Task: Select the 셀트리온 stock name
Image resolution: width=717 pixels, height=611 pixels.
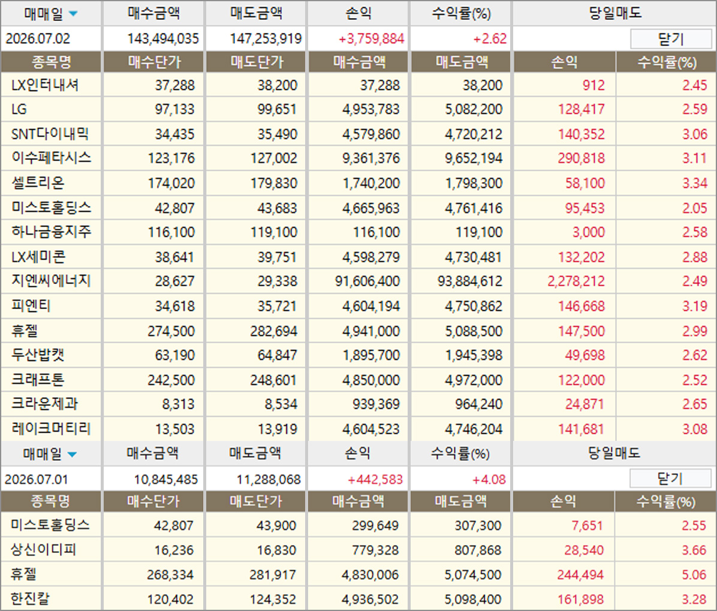Action: (38, 183)
